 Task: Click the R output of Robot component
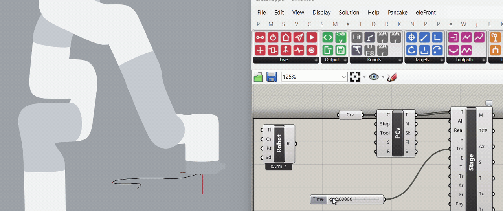coord(288,144)
